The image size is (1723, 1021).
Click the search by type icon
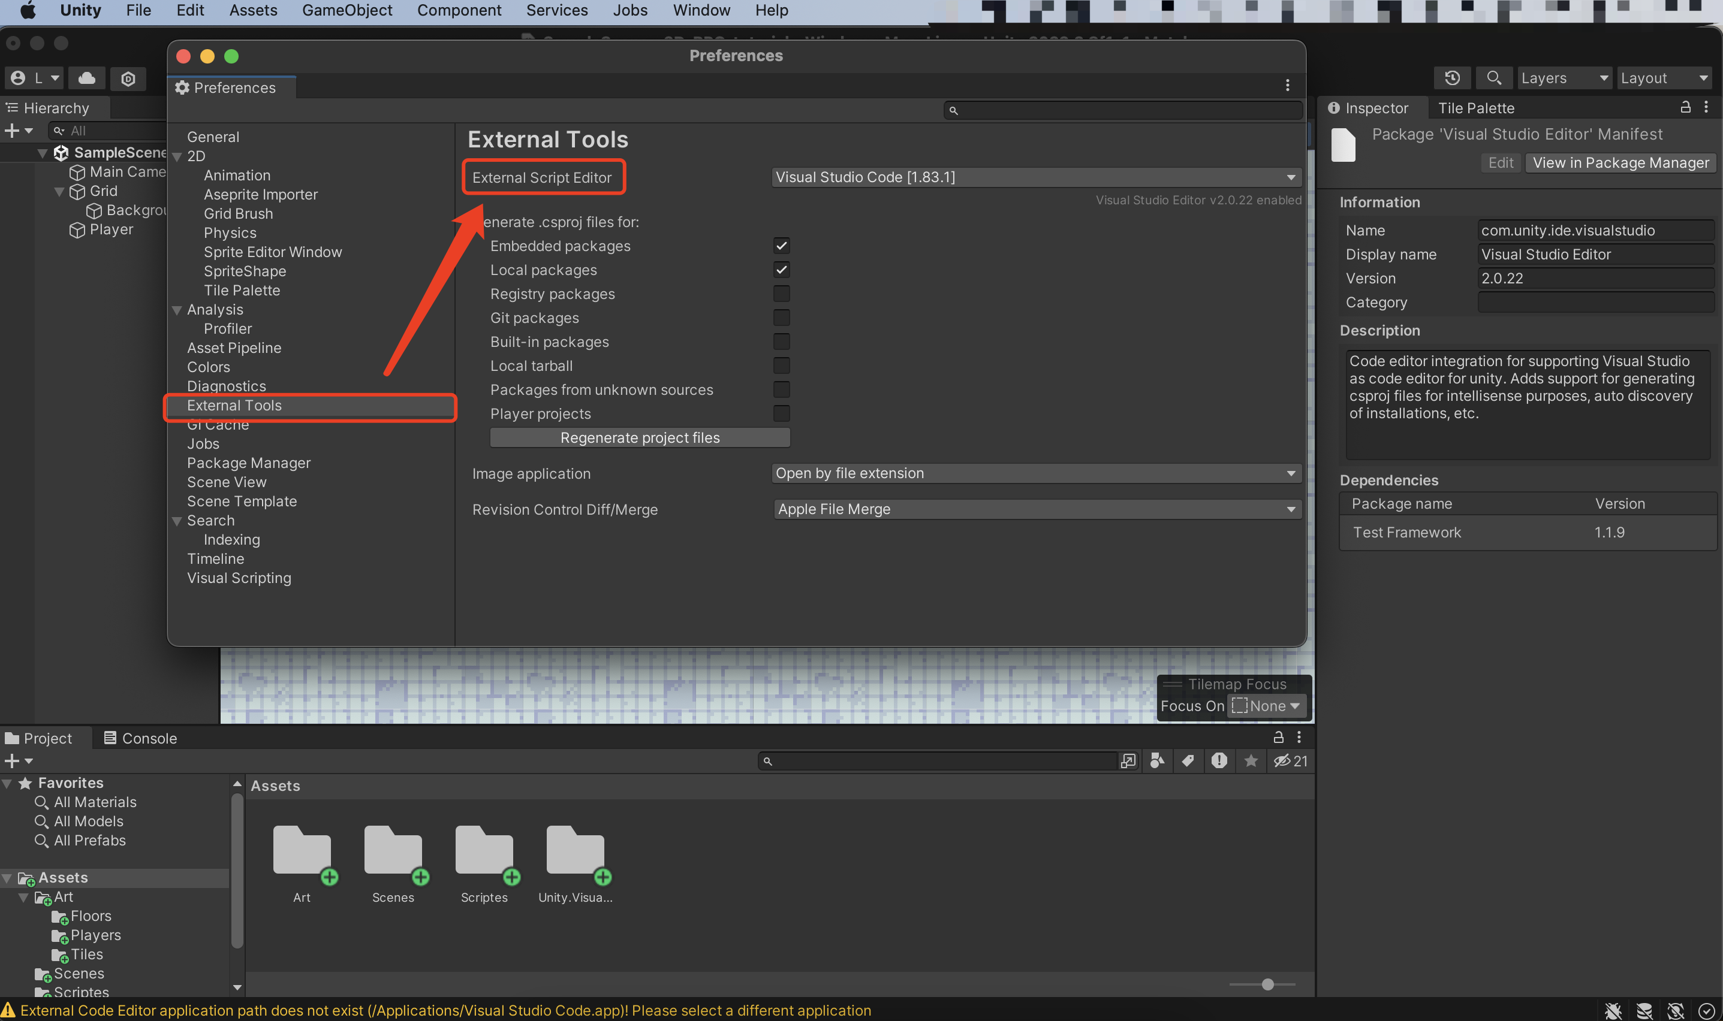[x=1157, y=761]
